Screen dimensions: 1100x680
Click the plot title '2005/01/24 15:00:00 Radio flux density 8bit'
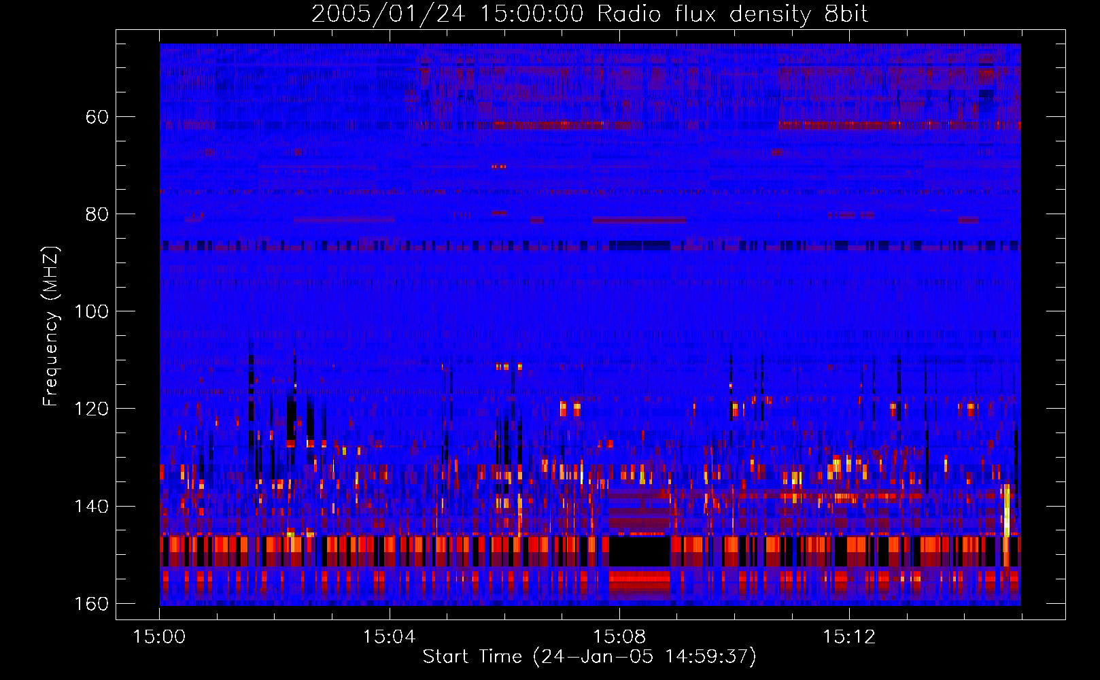pos(589,14)
